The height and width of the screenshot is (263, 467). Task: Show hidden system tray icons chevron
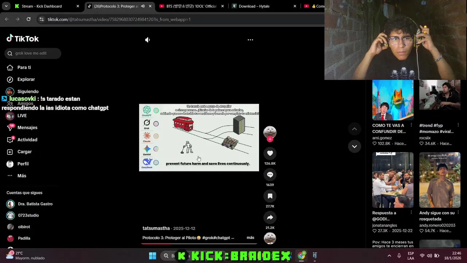[389, 256]
